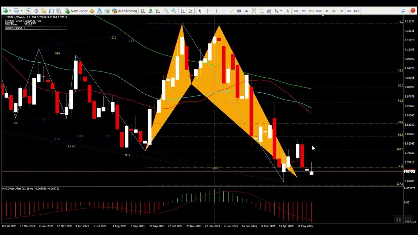Switch to M15 timeframe
The height and width of the screenshot is (235, 418).
pos(311,11)
